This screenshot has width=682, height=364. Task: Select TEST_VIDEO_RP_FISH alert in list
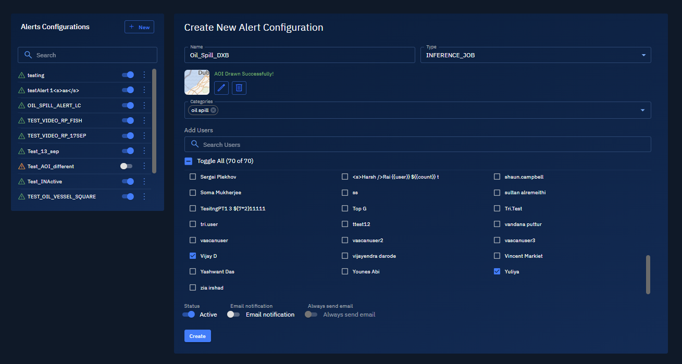tap(55, 120)
